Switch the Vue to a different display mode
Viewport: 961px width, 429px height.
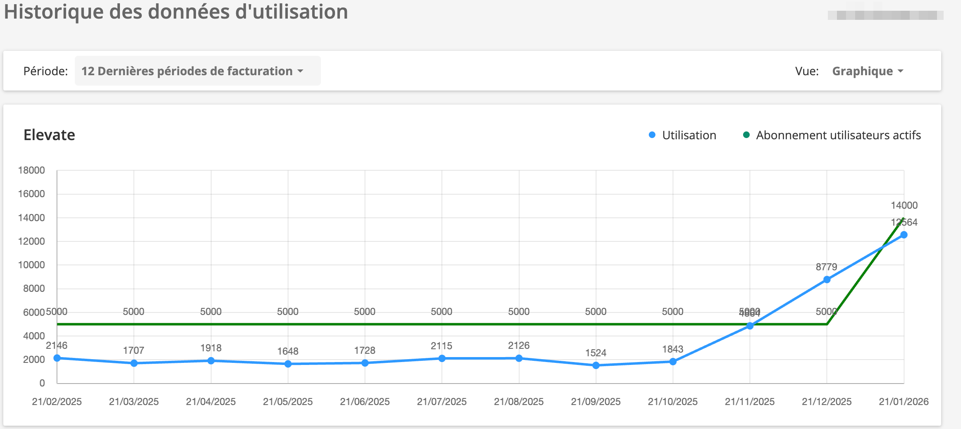[x=868, y=71]
